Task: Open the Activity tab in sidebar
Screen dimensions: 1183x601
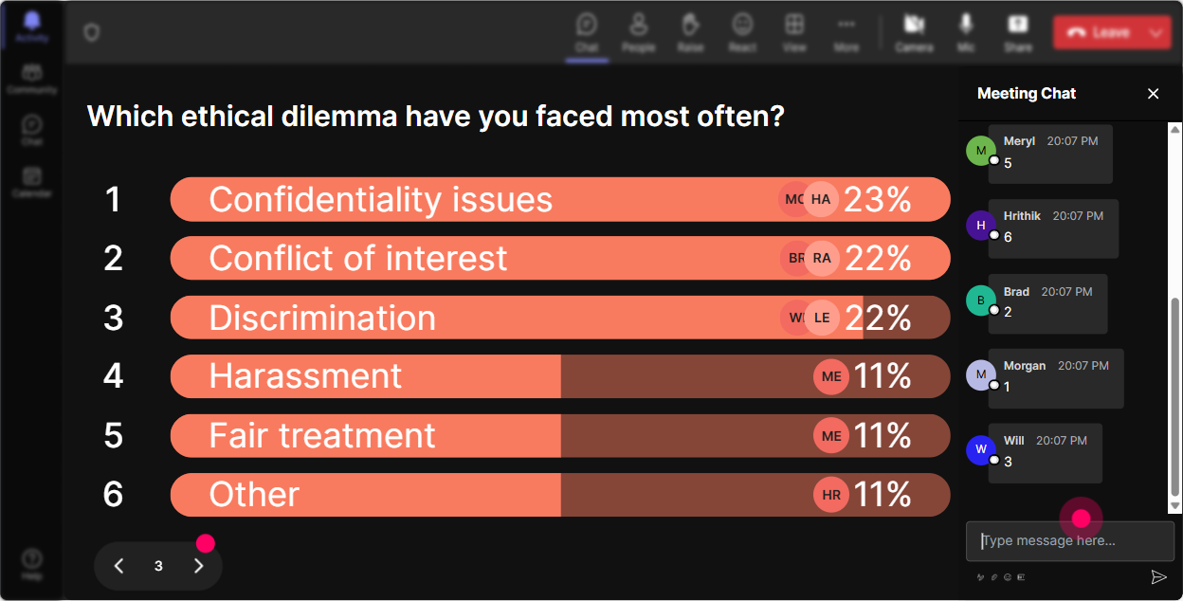Action: (31, 26)
